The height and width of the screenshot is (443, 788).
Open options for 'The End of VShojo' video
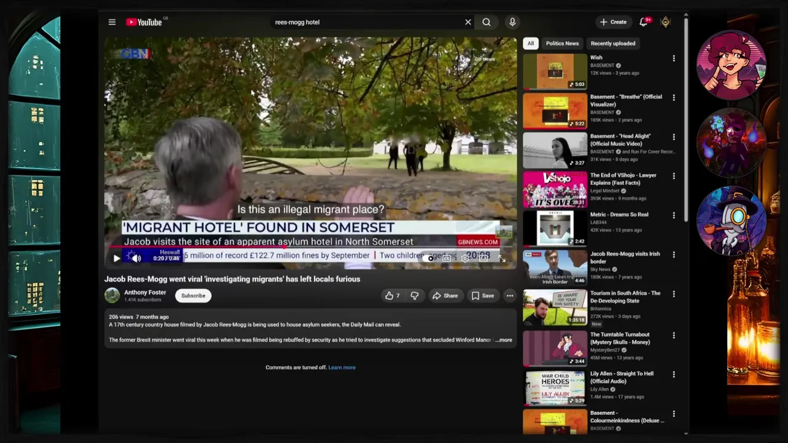[673, 176]
